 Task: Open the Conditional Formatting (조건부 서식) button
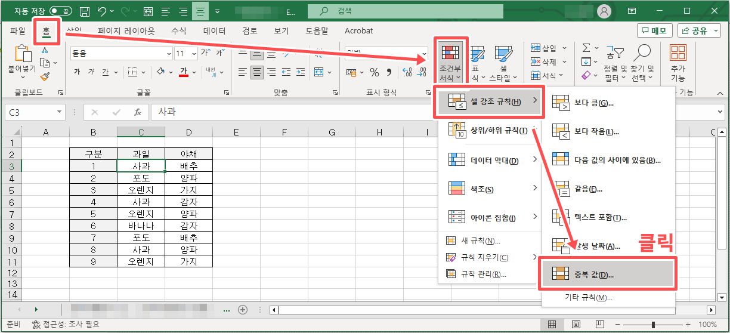pos(450,63)
